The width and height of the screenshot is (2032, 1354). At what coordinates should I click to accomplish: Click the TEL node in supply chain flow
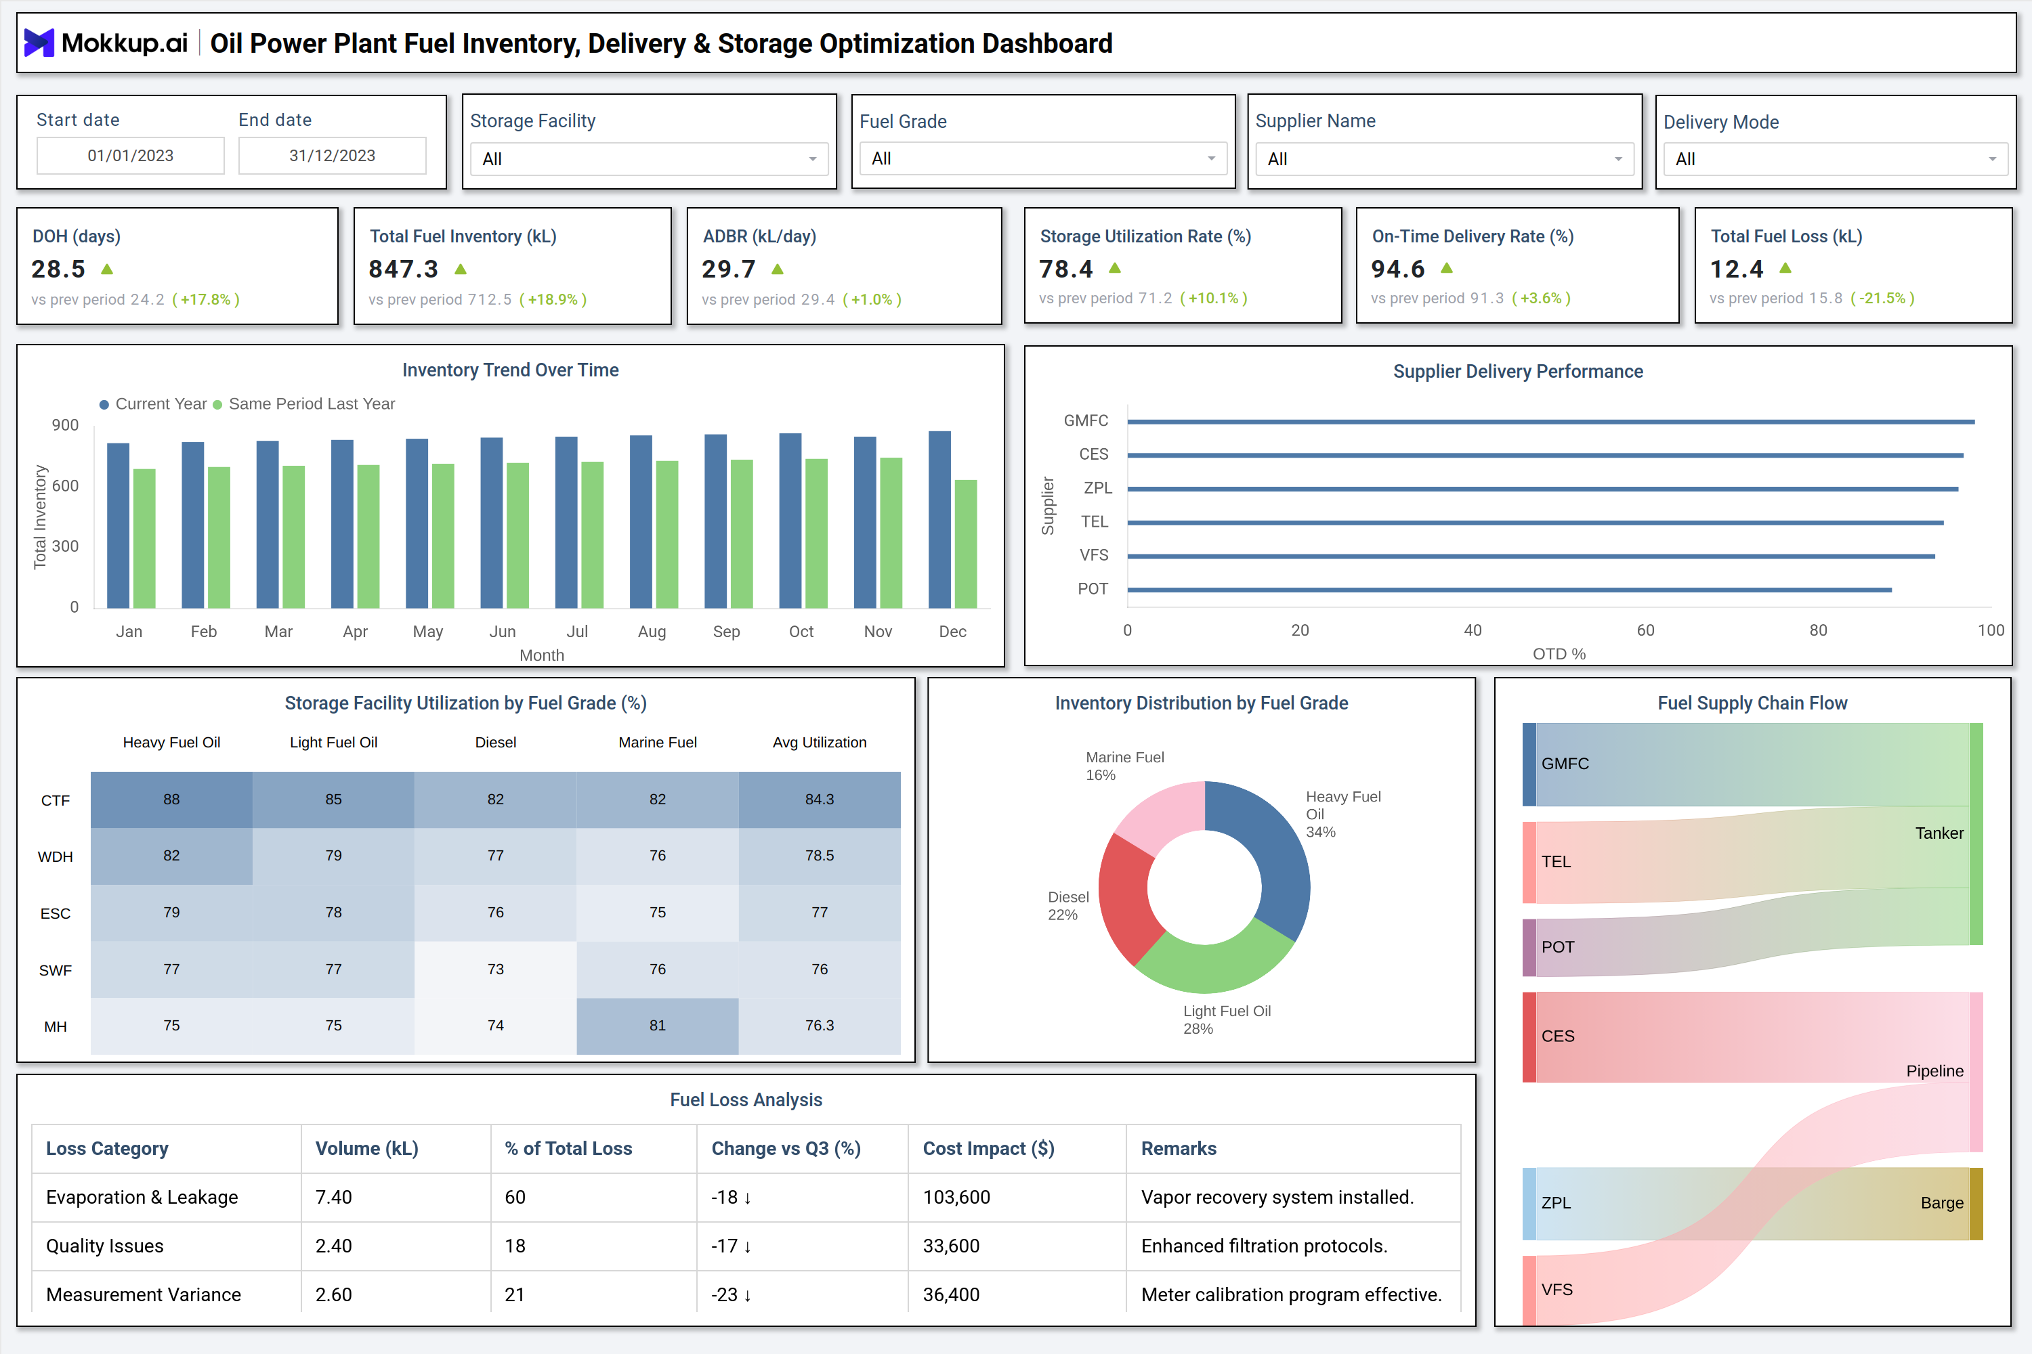pyautogui.click(x=1529, y=862)
